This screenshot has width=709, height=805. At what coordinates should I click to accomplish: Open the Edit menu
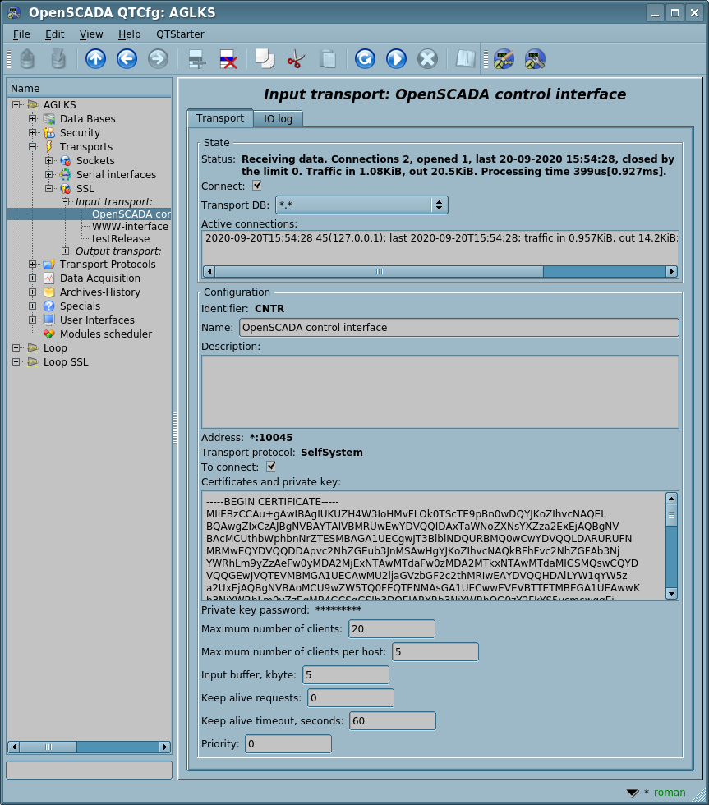(x=54, y=34)
